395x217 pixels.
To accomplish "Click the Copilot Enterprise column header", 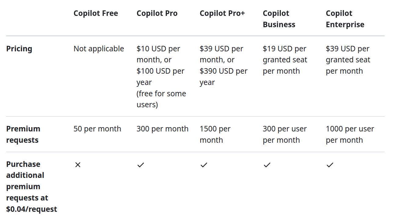I will pos(345,19).
